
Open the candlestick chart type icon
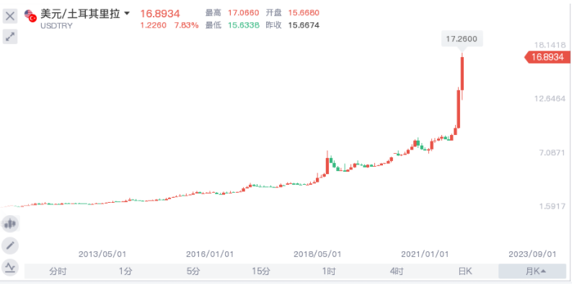(x=10, y=224)
